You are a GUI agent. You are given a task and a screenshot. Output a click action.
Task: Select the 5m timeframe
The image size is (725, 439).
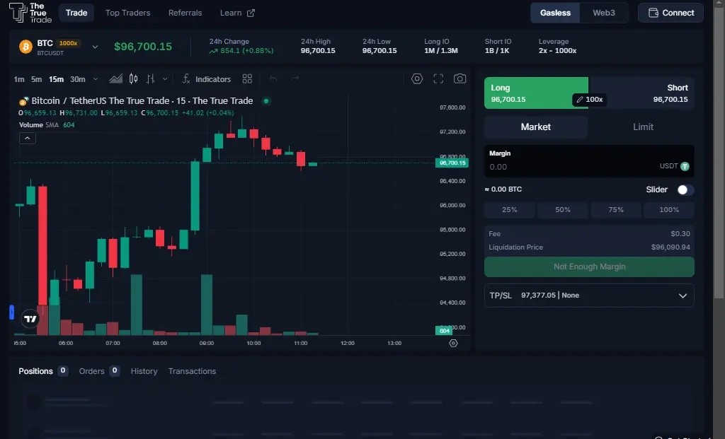(x=37, y=79)
